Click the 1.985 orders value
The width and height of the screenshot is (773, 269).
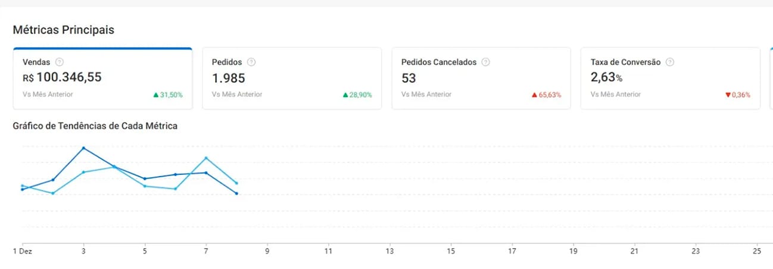pos(229,78)
